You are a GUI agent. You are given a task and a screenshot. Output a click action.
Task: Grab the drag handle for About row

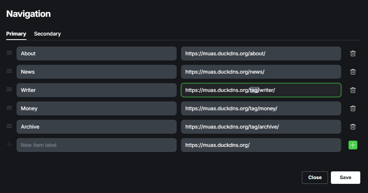pyautogui.click(x=9, y=53)
